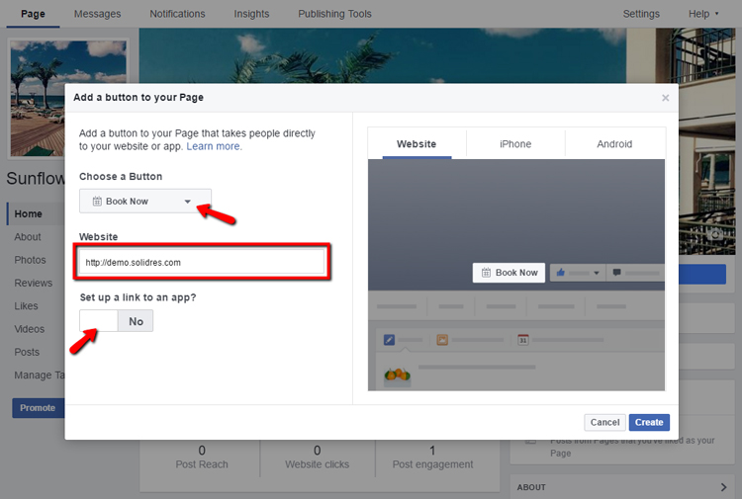Toggle the link to an app switch
Screen dimensions: 742x499
[x=116, y=321]
